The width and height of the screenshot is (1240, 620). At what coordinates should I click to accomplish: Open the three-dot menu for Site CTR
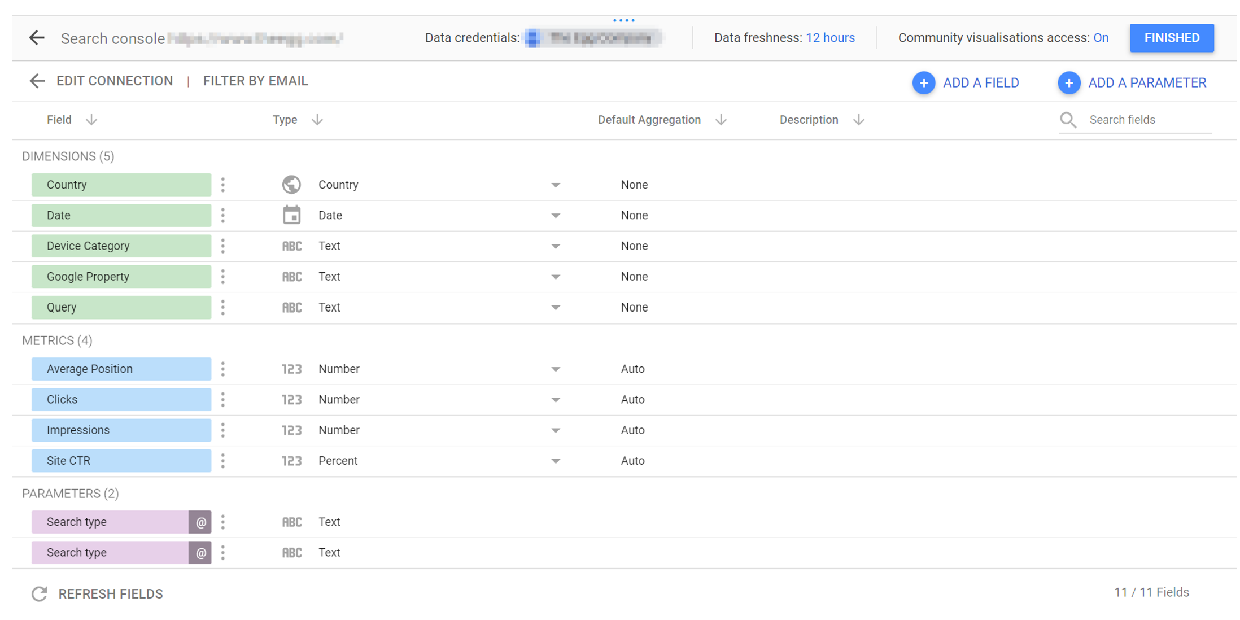pos(223,461)
